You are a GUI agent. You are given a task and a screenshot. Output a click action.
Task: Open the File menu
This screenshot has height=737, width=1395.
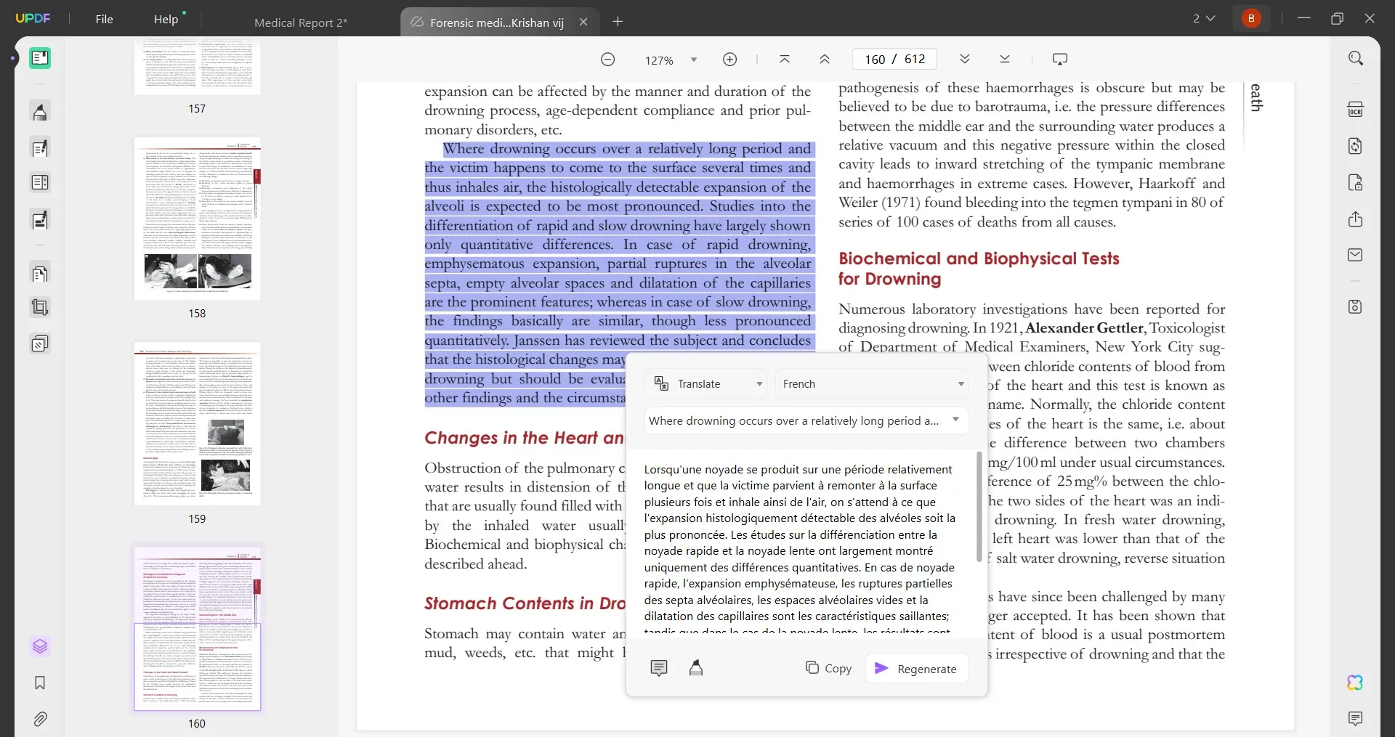(104, 19)
